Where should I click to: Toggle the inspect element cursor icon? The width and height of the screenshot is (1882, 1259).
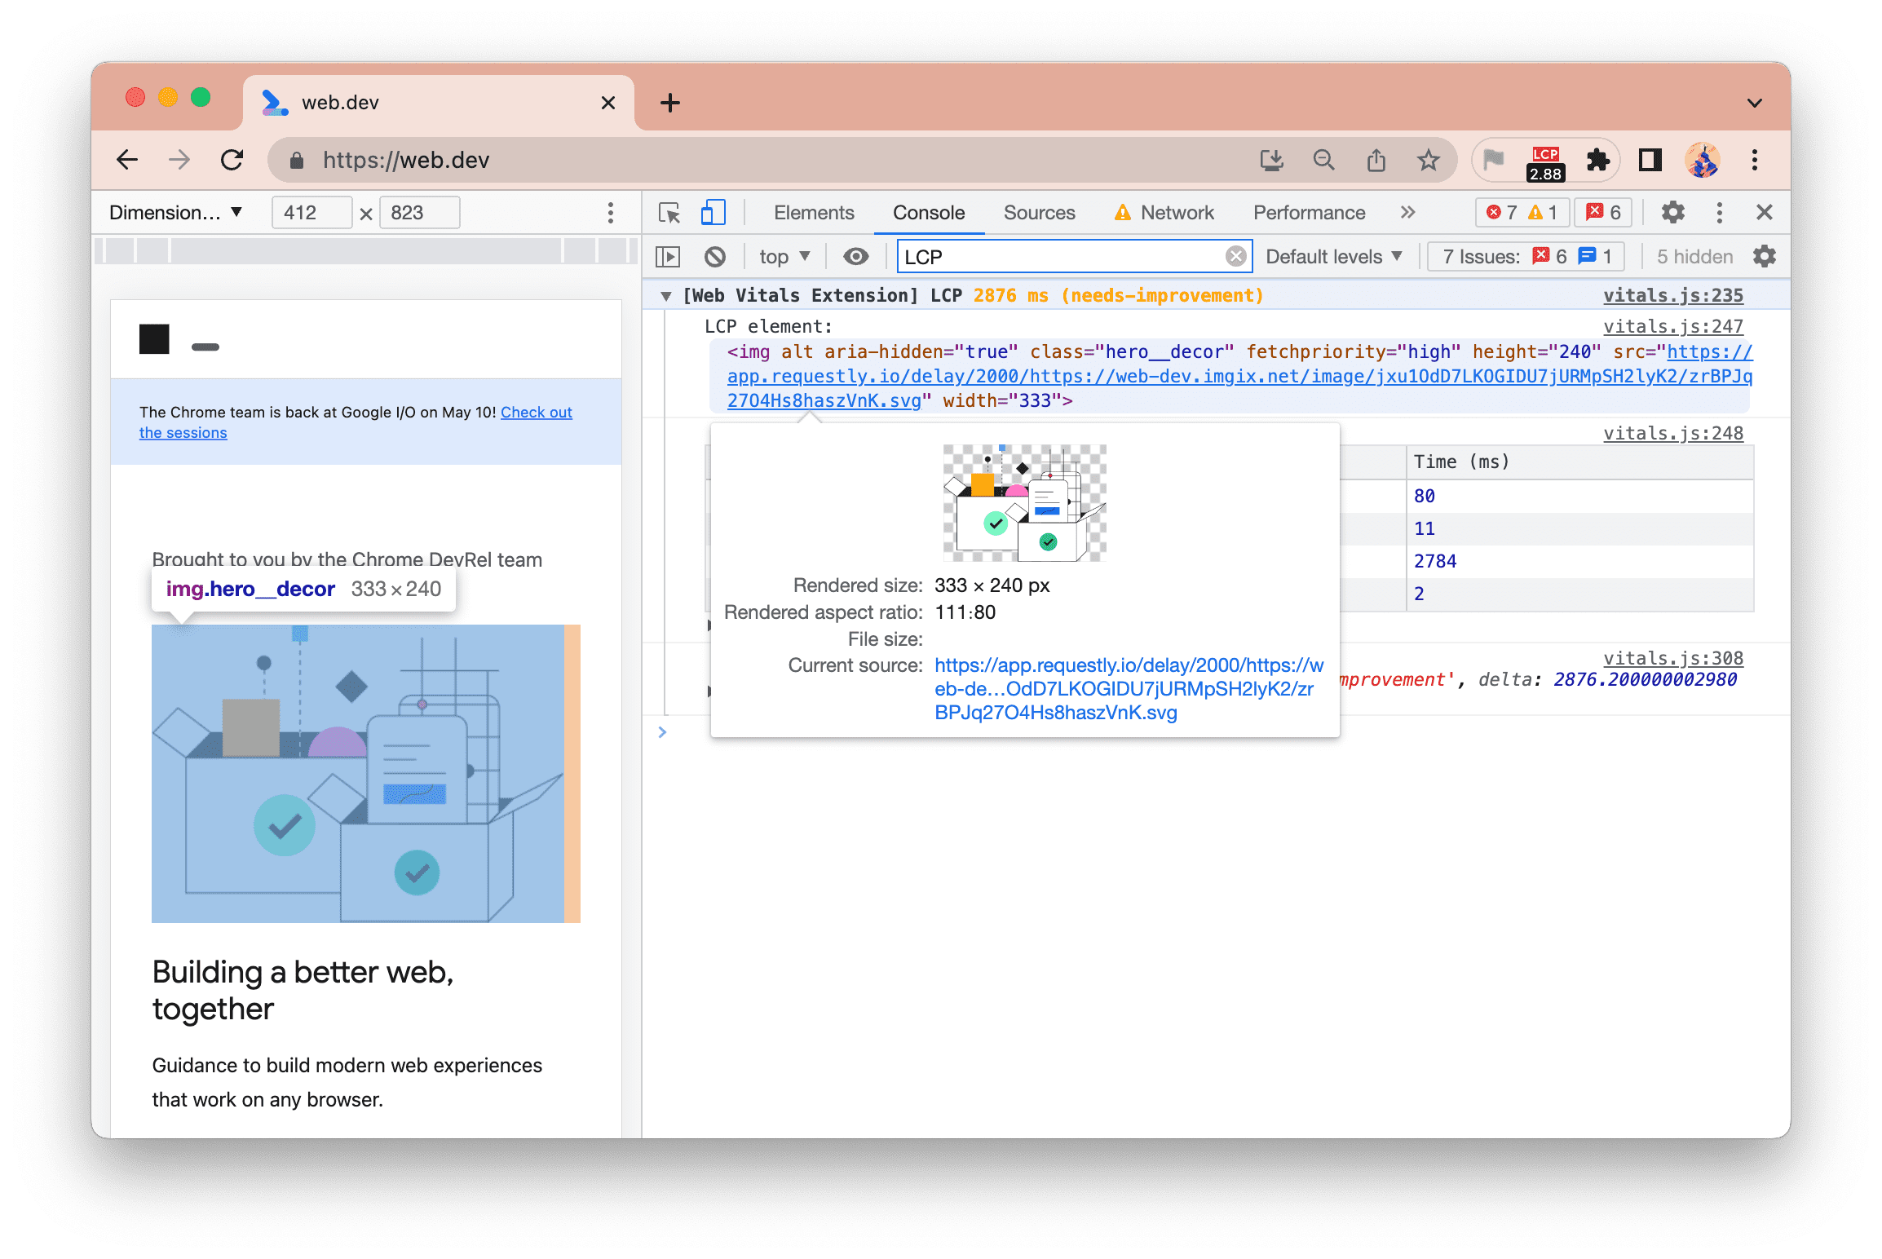click(669, 212)
